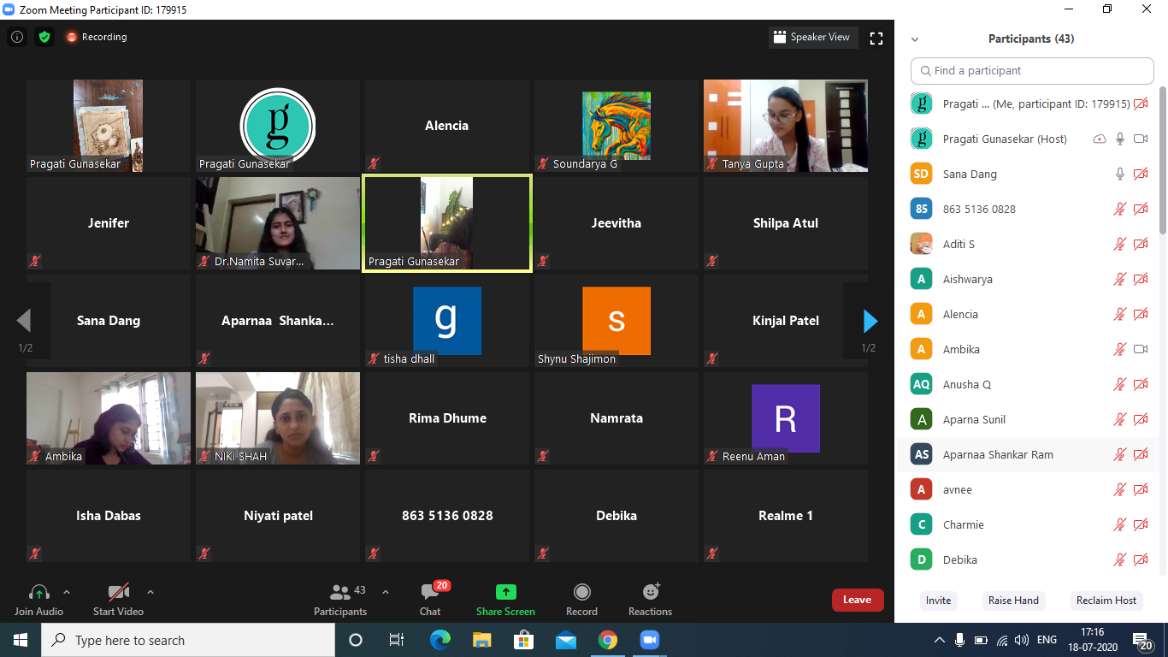Toggle Aditi S muted microphone icon

[x=1119, y=243]
